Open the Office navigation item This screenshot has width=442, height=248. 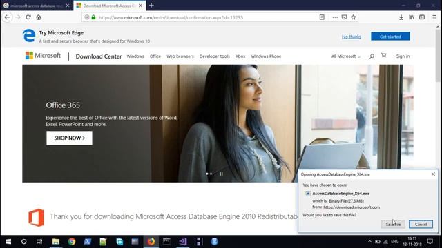coord(155,56)
